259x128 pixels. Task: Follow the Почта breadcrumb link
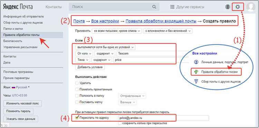pos(79,21)
